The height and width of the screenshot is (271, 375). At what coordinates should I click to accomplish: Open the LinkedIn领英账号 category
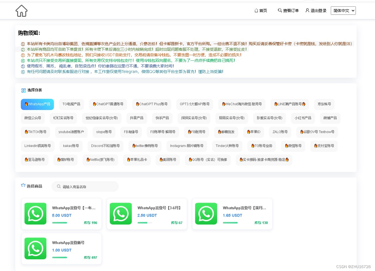pos(37,146)
